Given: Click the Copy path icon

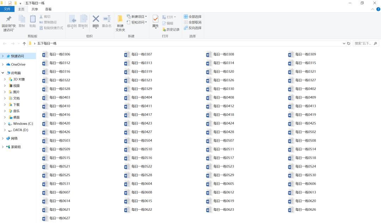Looking at the screenshot, I should pos(41,22).
